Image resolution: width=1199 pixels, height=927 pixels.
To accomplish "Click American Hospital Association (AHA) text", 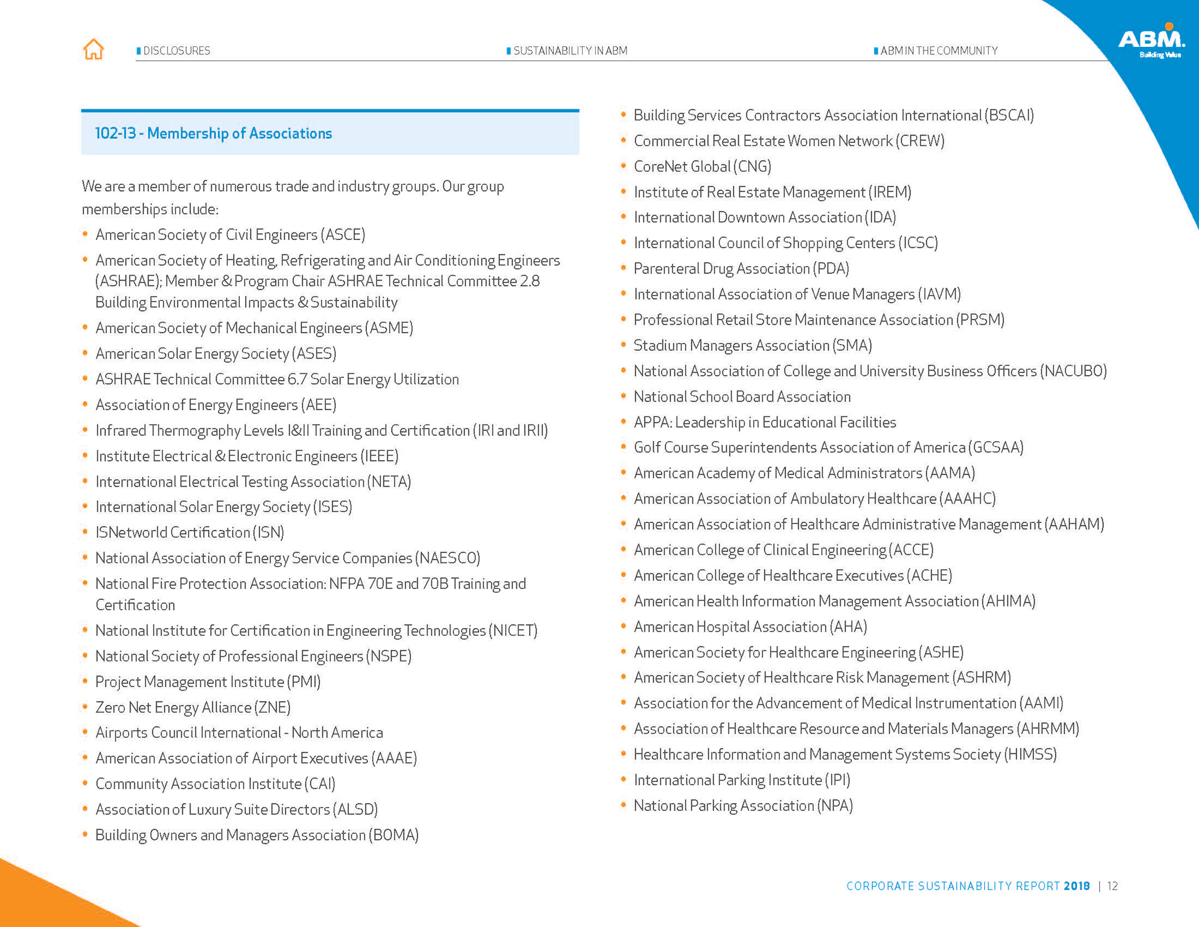I will tap(750, 627).
